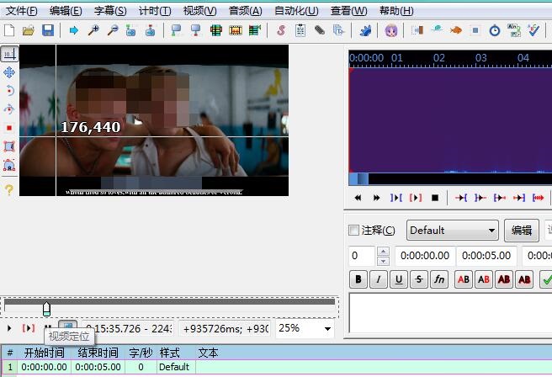Select the rotate-Z visual tool in the video sidebar
The image size is (552, 377).
point(9,91)
